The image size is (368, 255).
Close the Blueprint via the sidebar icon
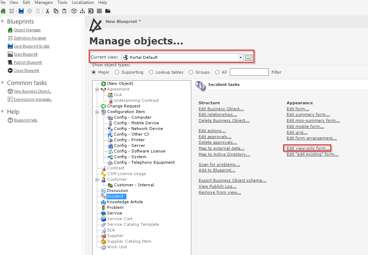pos(10,70)
